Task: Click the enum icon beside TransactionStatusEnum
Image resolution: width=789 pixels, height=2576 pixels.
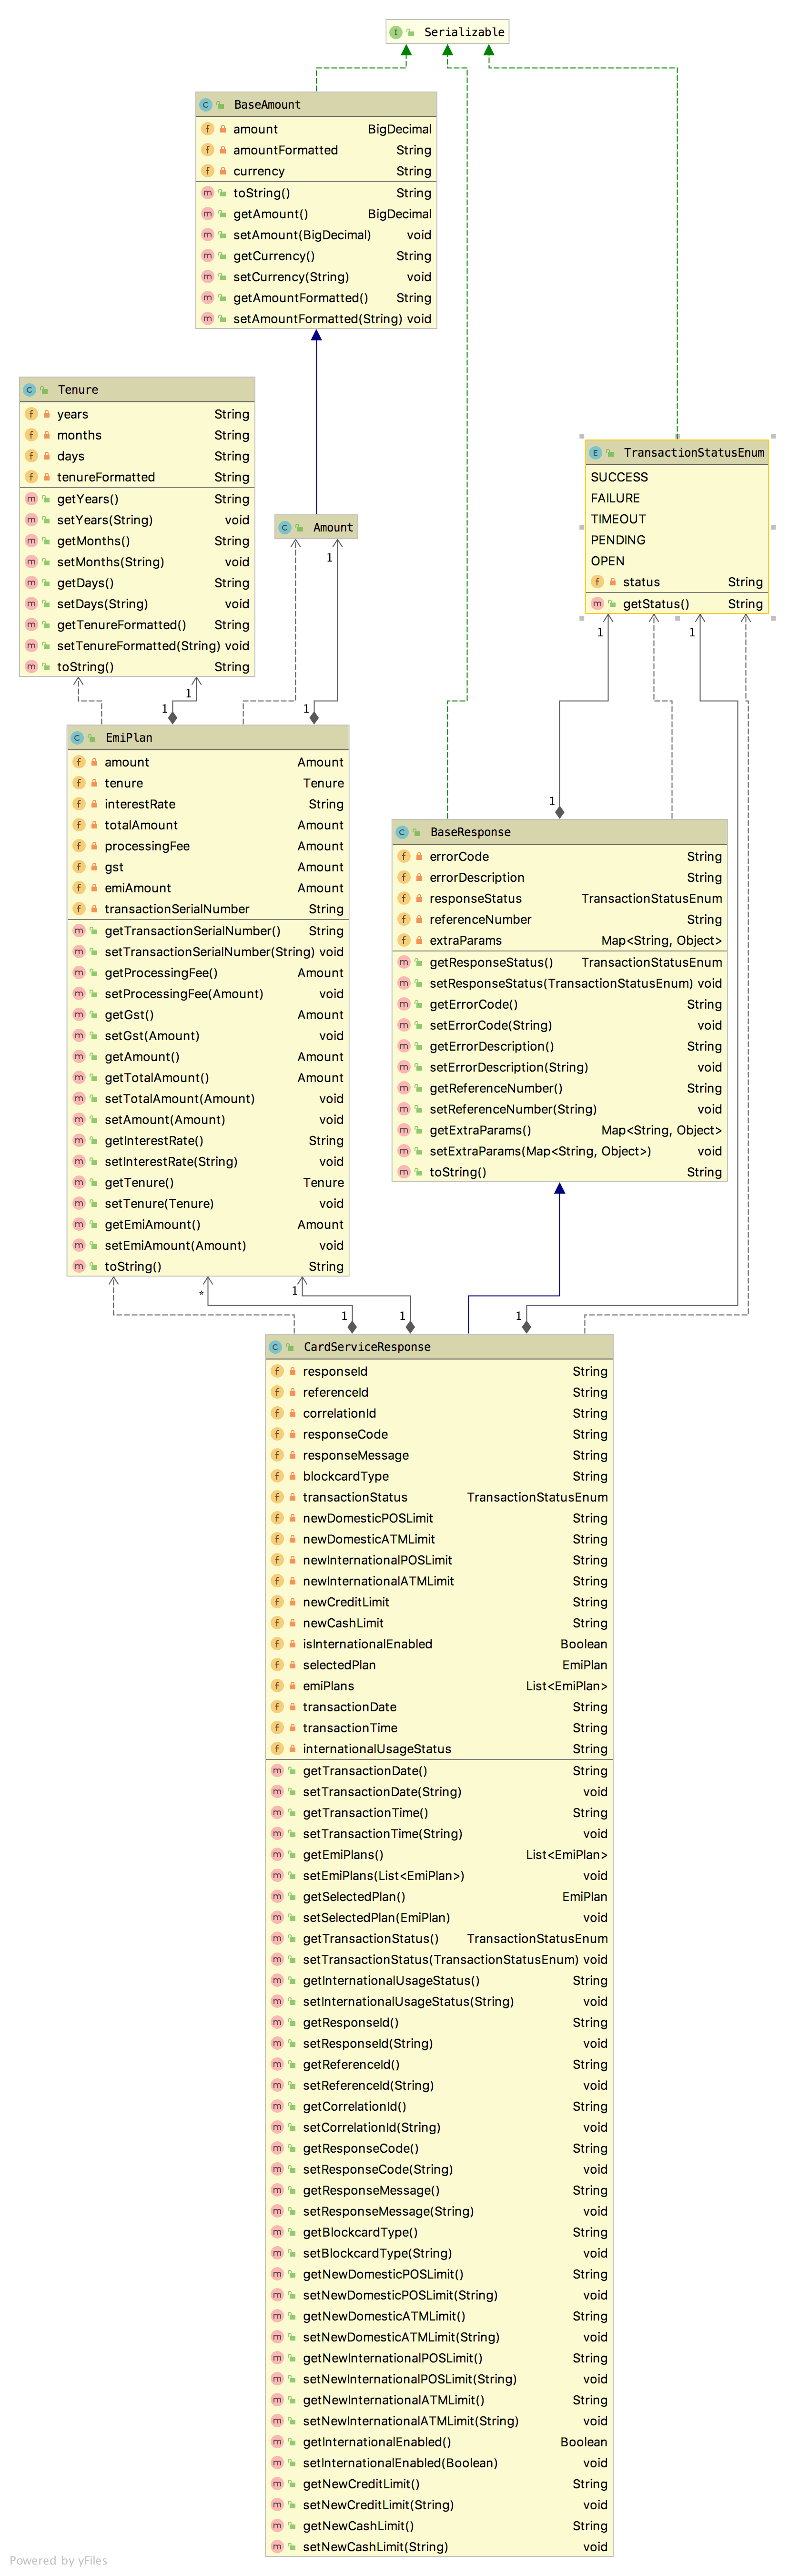Action: (x=596, y=452)
